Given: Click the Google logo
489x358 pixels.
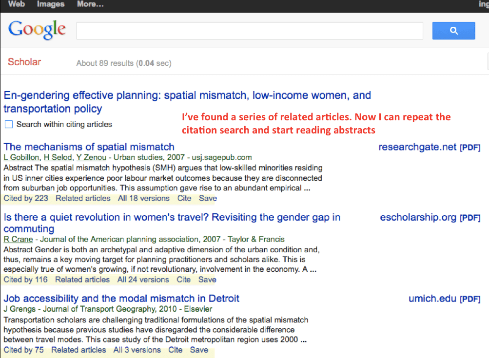Looking at the screenshot, I should (37, 30).
